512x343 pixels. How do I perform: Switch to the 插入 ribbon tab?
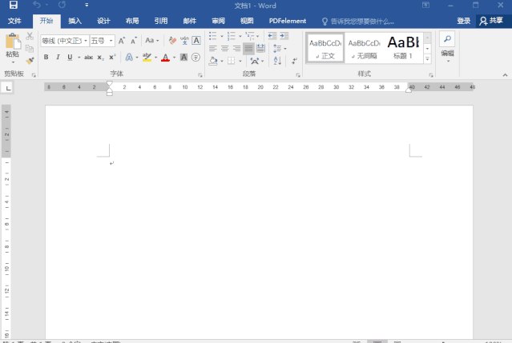click(75, 21)
